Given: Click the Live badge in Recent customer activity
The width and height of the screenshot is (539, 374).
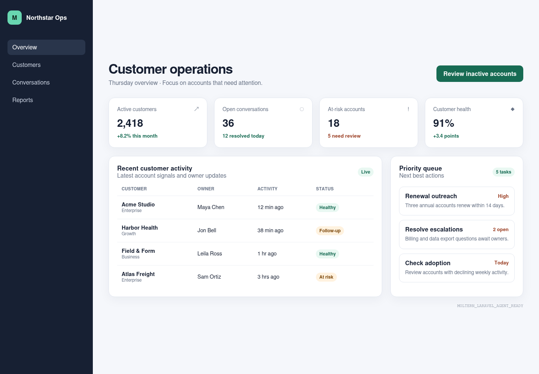Looking at the screenshot, I should [x=366, y=172].
